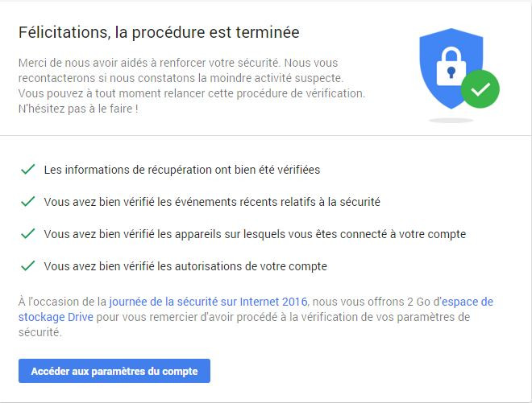Click the gray shadow beneath the shield
Viewport: 532px width, 403px height.
click(451, 120)
